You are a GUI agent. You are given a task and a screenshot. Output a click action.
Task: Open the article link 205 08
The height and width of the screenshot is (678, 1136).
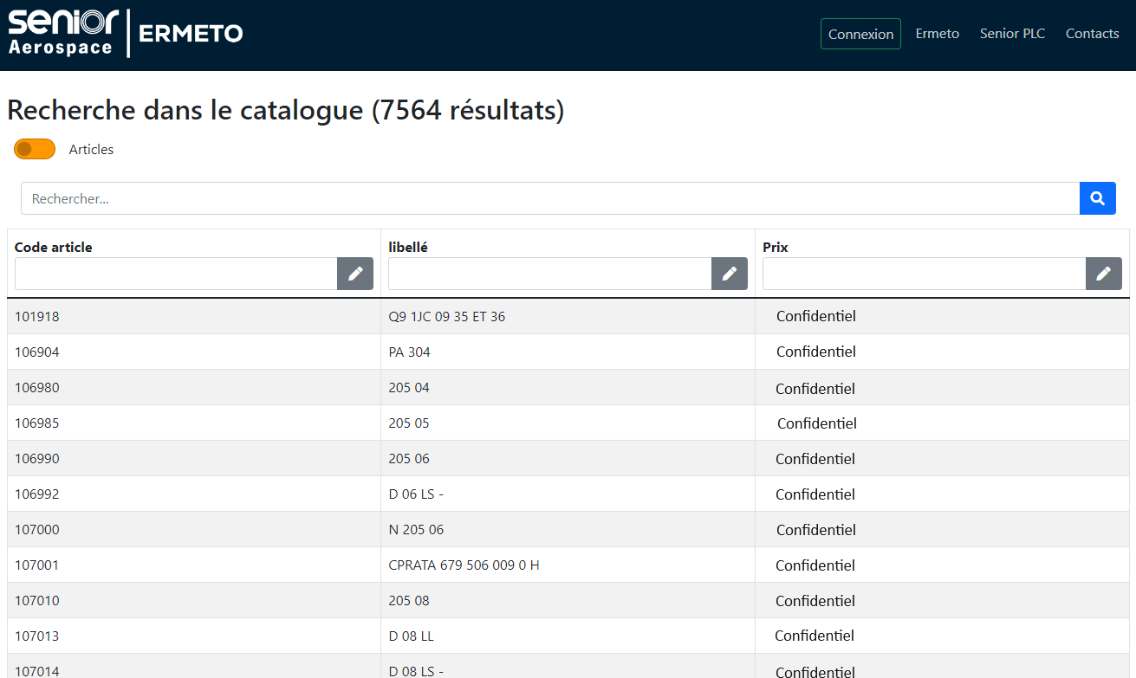pos(409,600)
